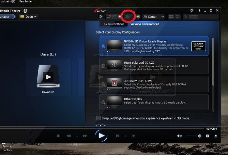Expand the panel arrow above the Play button
The image size is (228, 155).
(x=100, y=125)
